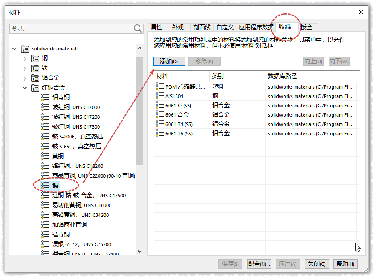The height and width of the screenshot is (277, 374).
Task: Click the 铝合金 category folder icon in tree
Action: [x=35, y=78]
